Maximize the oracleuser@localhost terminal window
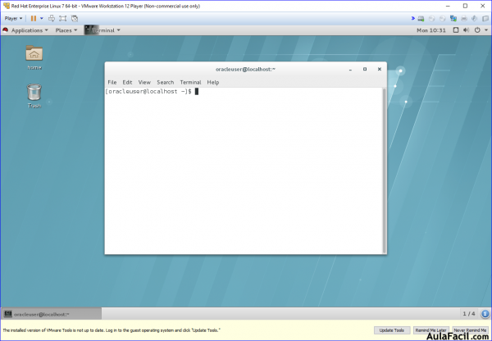This screenshot has width=492, height=341. 365,69
